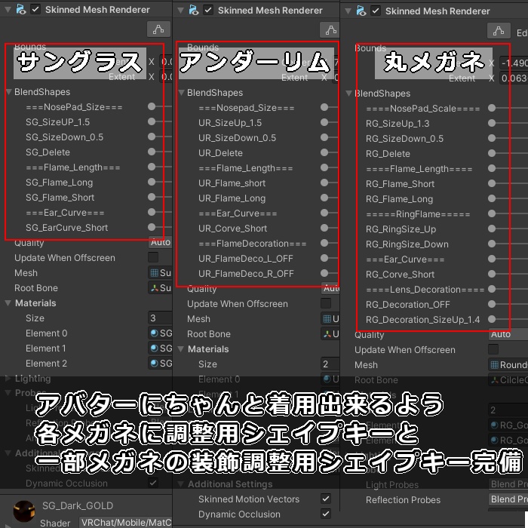Click Skinned Mesh Renderer component icon, middle panel
Viewport: 528px width, 528px height.
[194, 10]
